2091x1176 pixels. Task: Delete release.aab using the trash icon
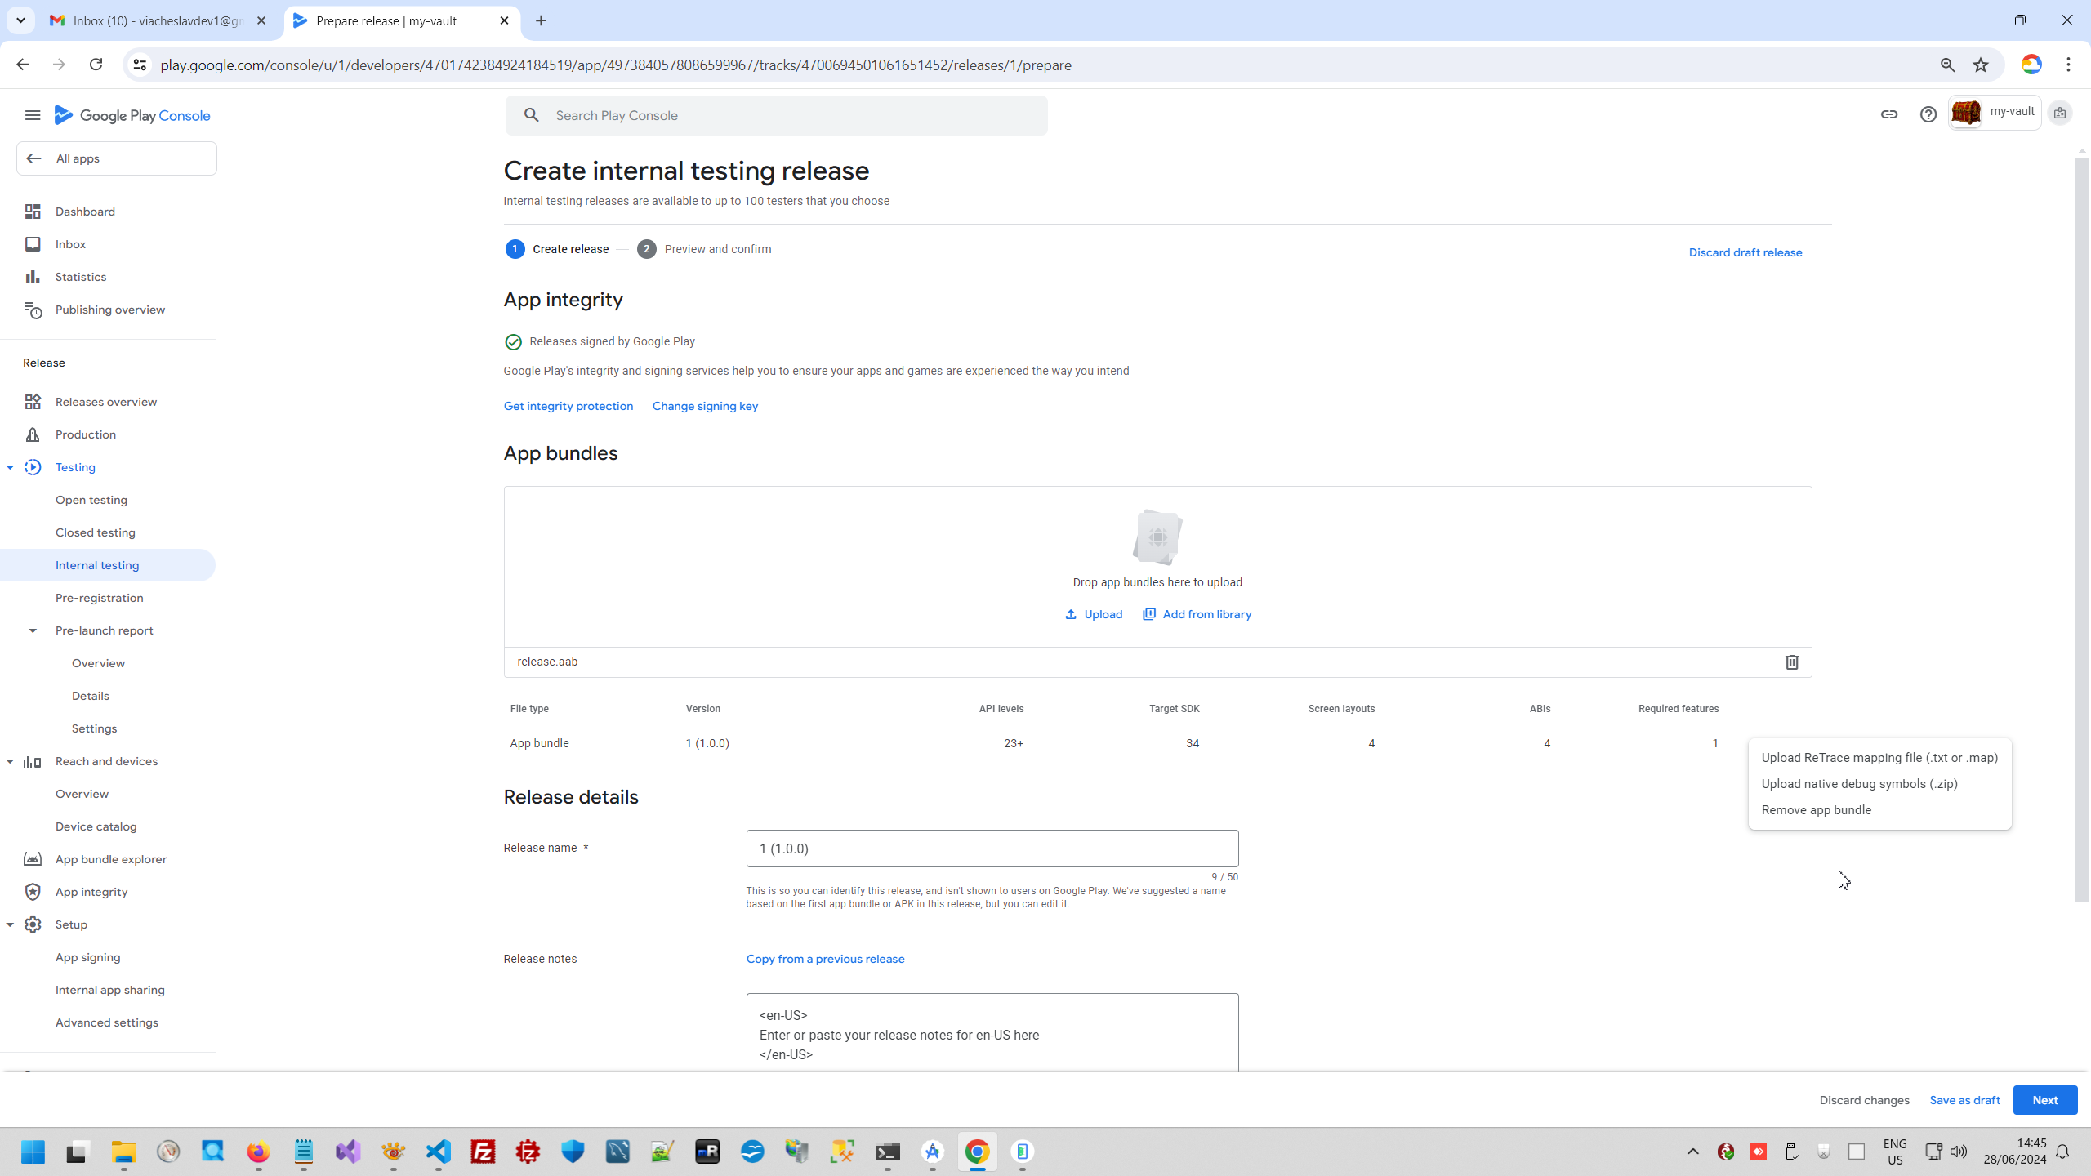(1791, 662)
